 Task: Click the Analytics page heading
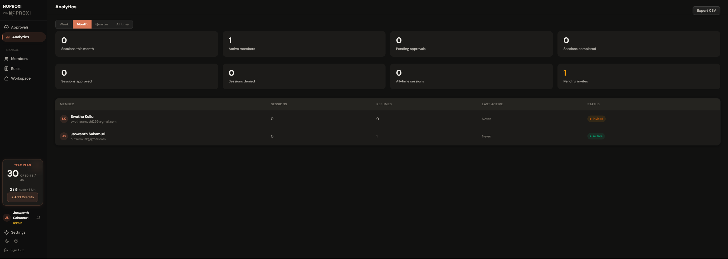[x=66, y=7]
